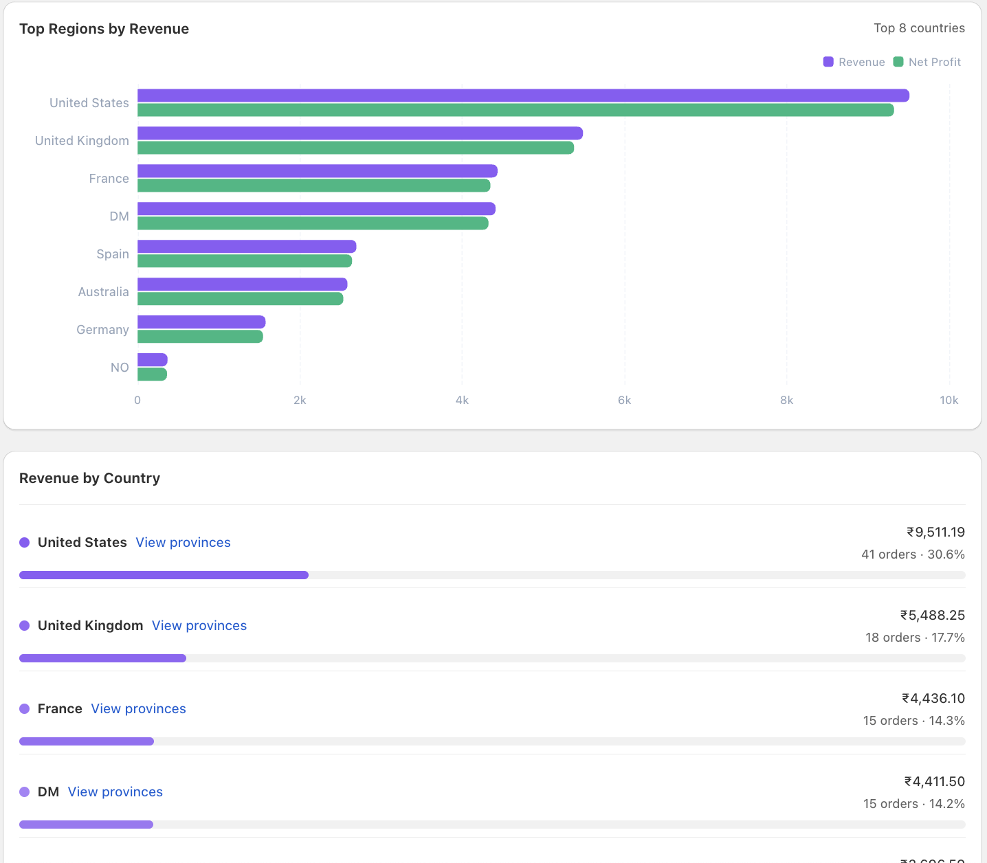Click United States purple revenue bar in chart
Viewport: 987px width, 863px height.
523,96
